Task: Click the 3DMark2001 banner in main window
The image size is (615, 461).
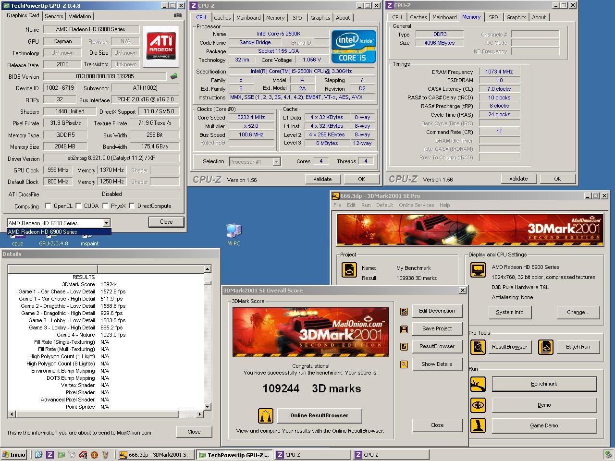Action: (470, 230)
